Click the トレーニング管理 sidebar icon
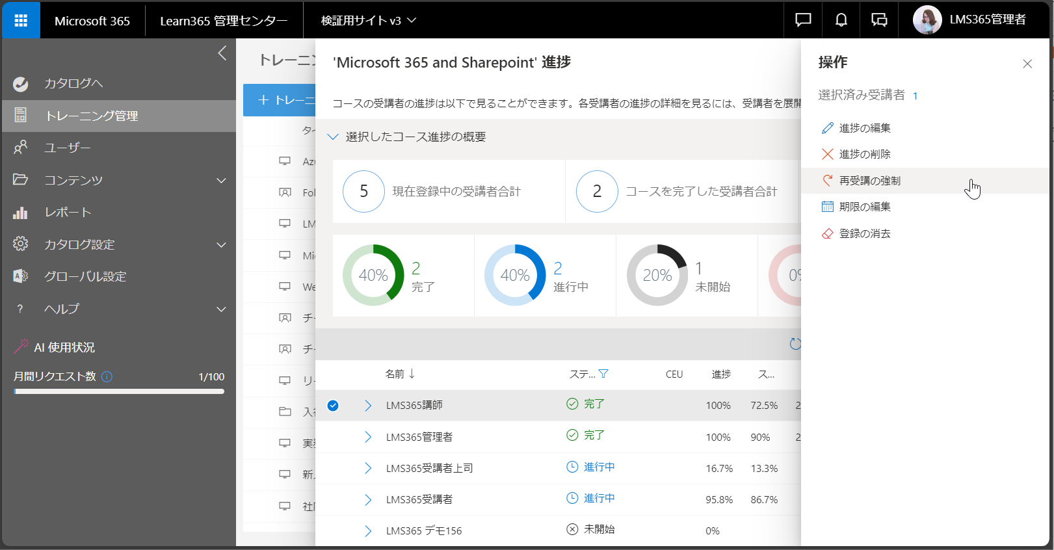Image resolution: width=1054 pixels, height=550 pixels. point(21,116)
